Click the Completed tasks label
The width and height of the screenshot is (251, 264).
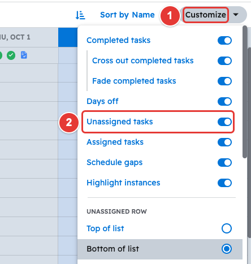(x=118, y=40)
